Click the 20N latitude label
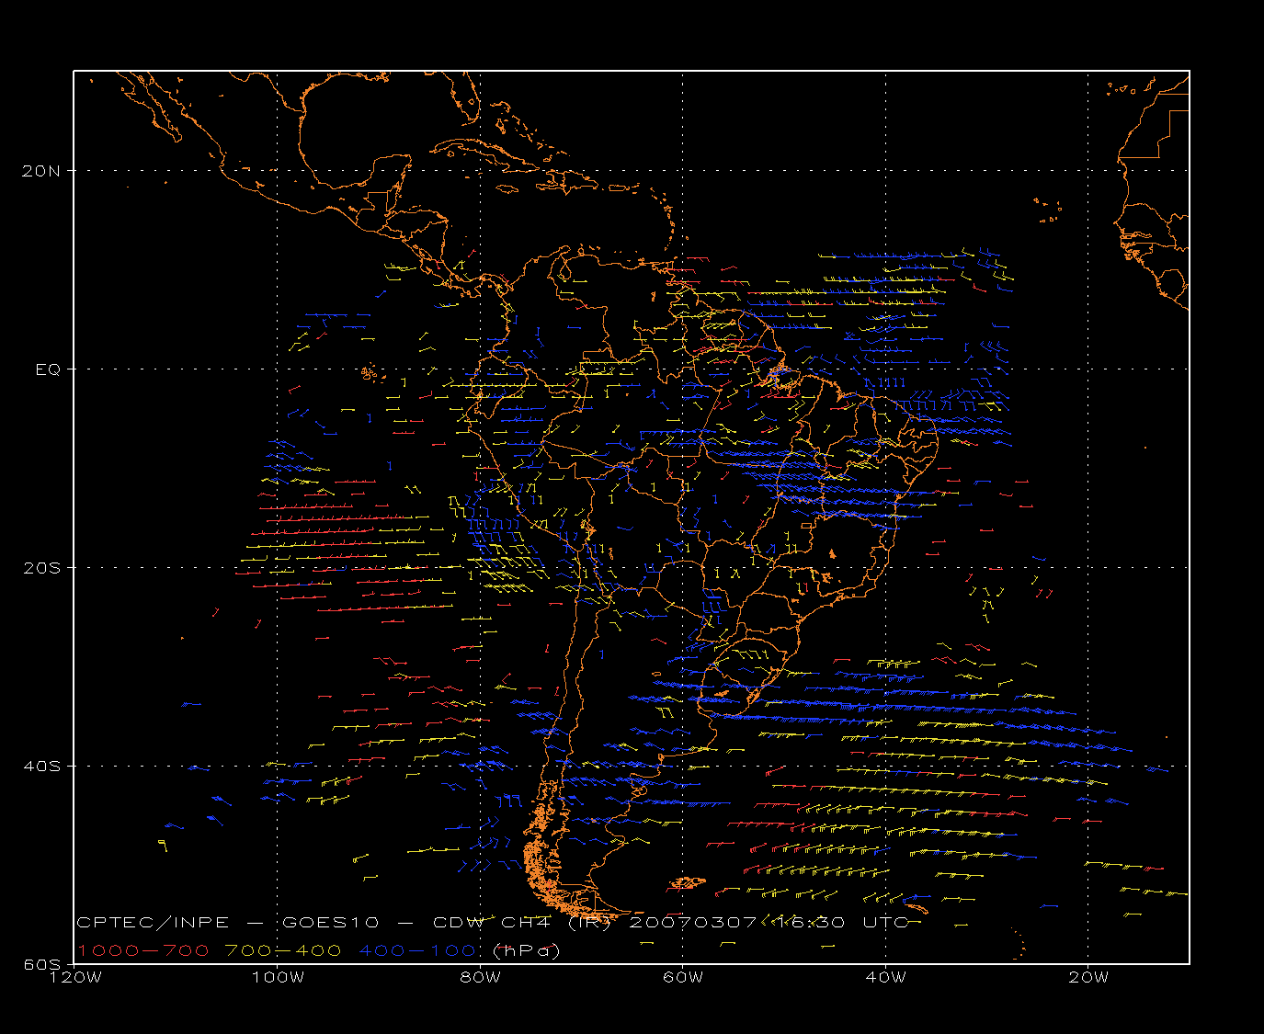 coord(41,170)
